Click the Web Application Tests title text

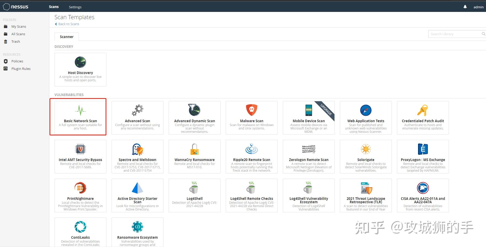366,121
